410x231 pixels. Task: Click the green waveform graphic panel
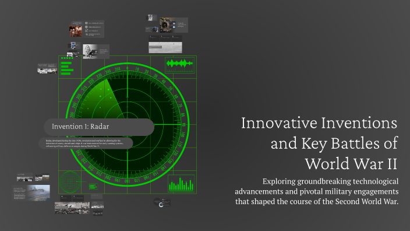coord(180,65)
